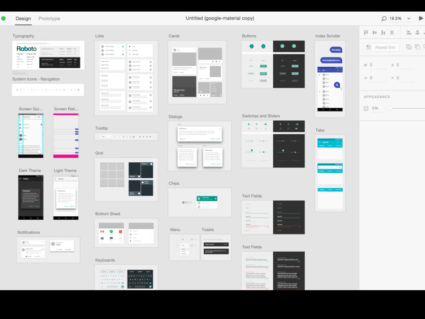This screenshot has height=319, width=425.
Task: Click the Play preview button
Action: [x=421, y=18]
